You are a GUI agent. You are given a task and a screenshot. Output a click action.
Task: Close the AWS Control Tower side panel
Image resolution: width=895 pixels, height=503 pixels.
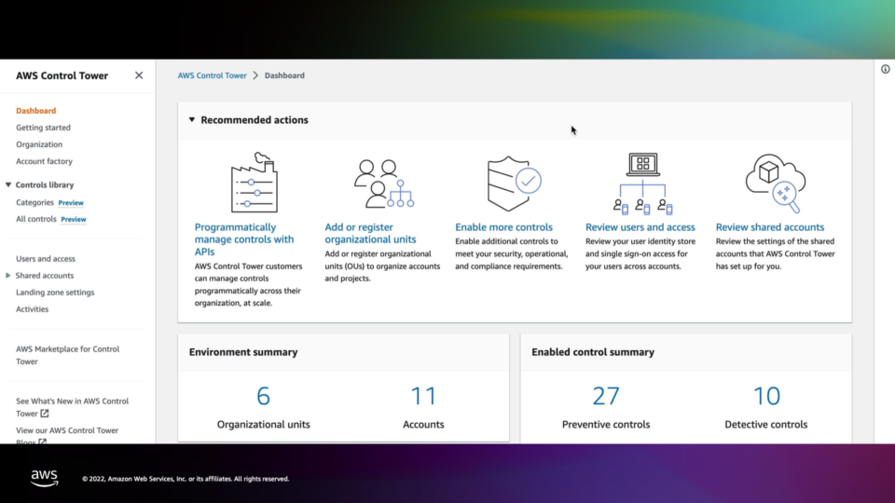click(139, 75)
